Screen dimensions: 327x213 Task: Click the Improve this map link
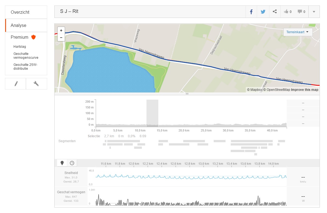point(305,90)
